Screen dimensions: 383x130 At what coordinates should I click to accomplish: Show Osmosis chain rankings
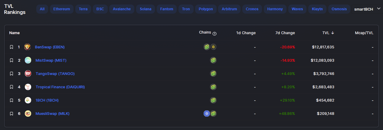(339, 9)
